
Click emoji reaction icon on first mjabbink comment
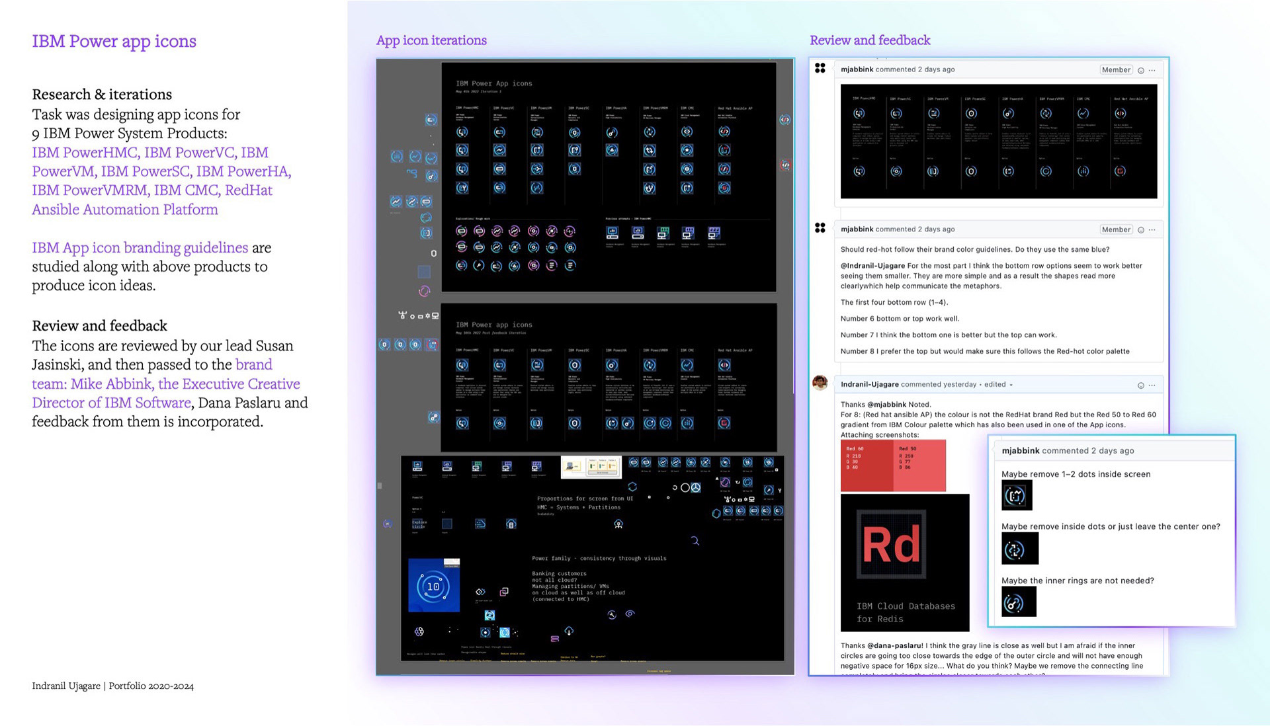click(x=1140, y=70)
